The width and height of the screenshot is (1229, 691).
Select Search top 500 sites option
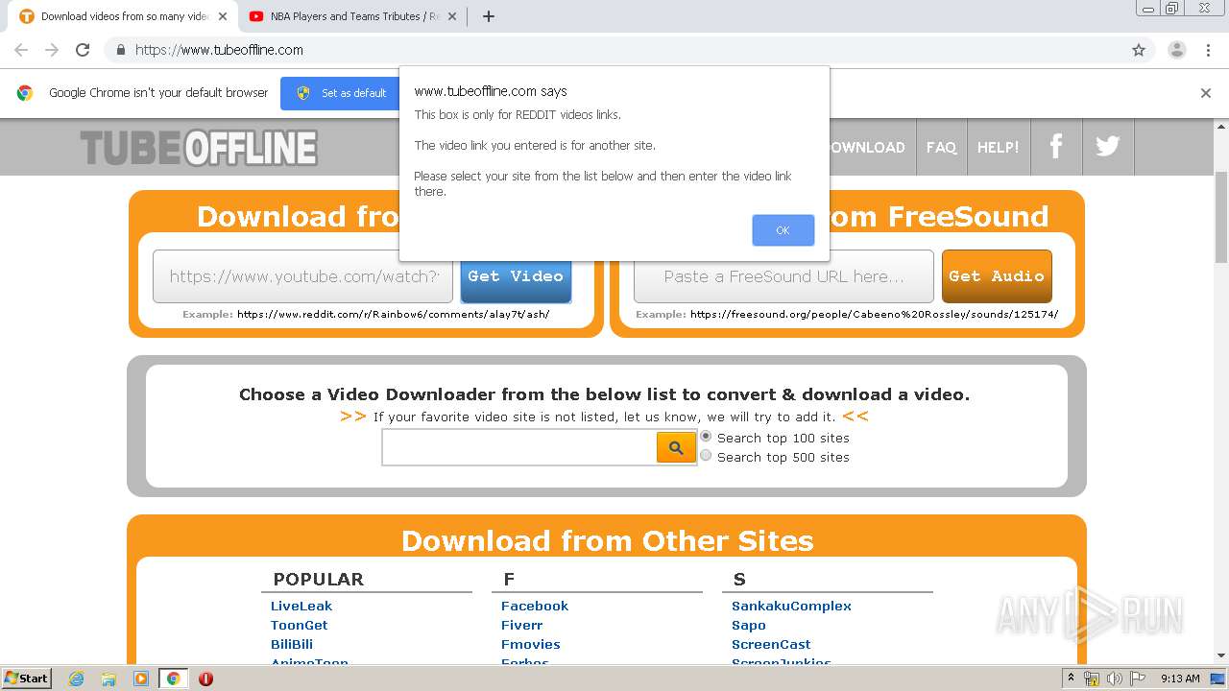click(x=707, y=456)
